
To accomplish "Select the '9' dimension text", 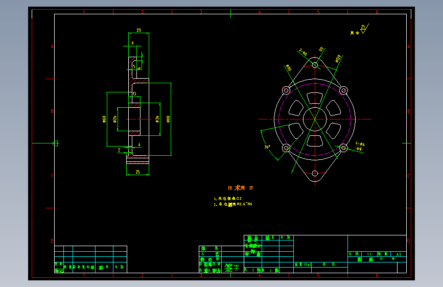I will (132, 43).
